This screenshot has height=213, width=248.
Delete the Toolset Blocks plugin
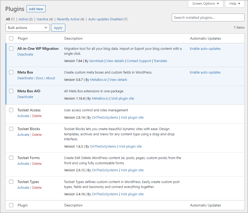(x=37, y=135)
